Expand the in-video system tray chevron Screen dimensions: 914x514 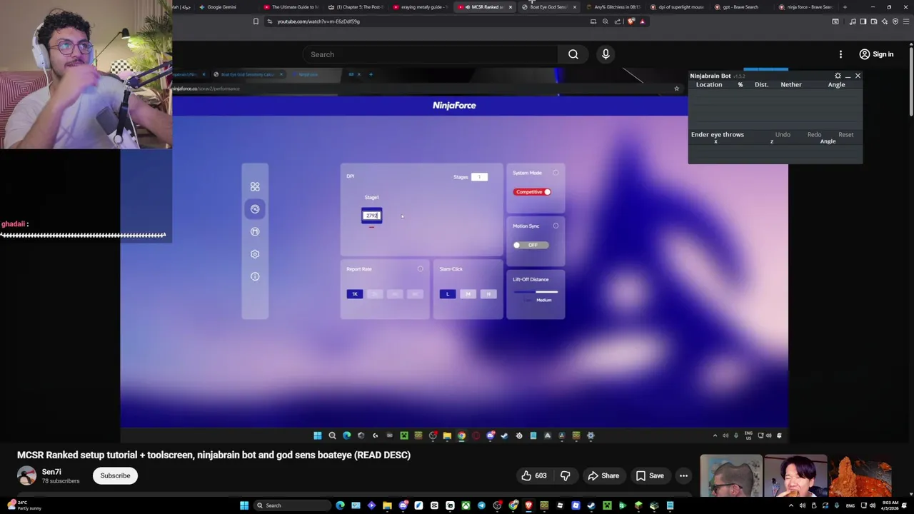click(715, 435)
